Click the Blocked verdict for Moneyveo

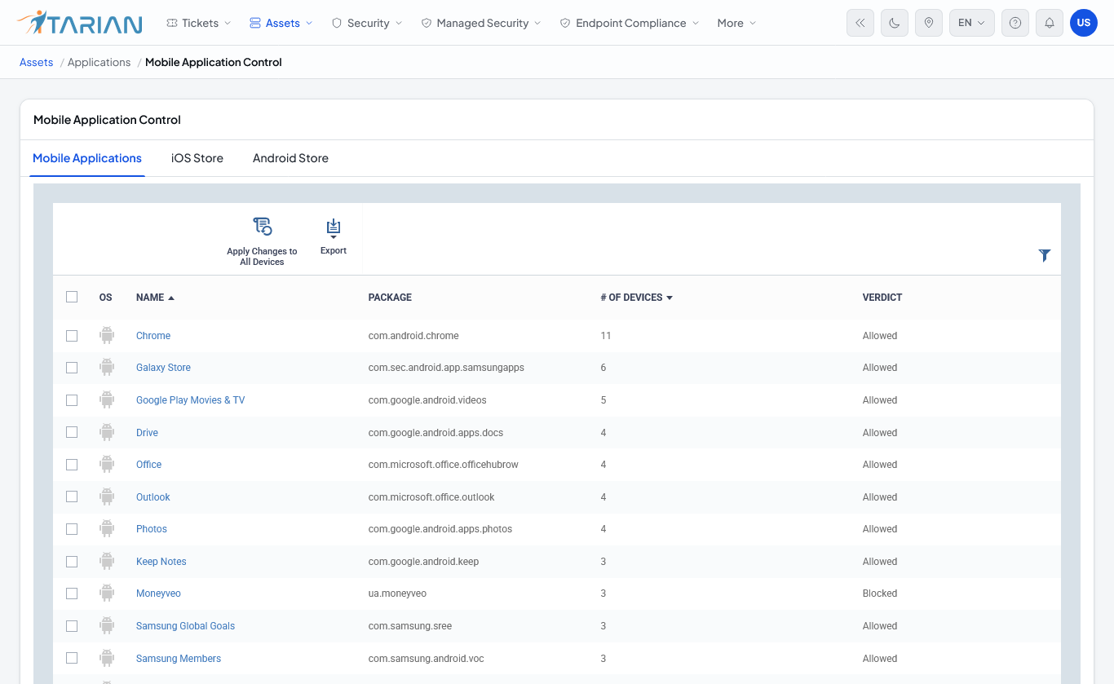(880, 594)
